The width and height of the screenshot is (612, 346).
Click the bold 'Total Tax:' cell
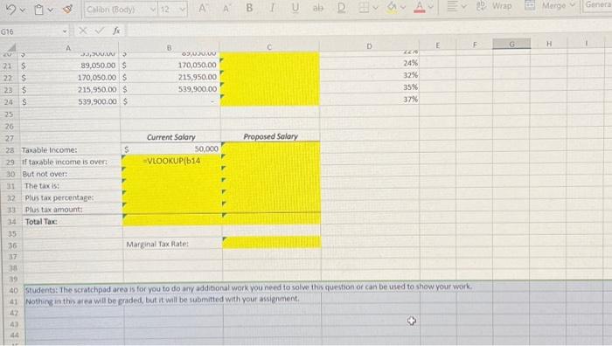click(x=73, y=222)
